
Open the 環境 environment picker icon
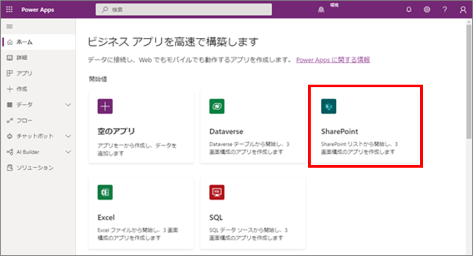pyautogui.click(x=321, y=10)
